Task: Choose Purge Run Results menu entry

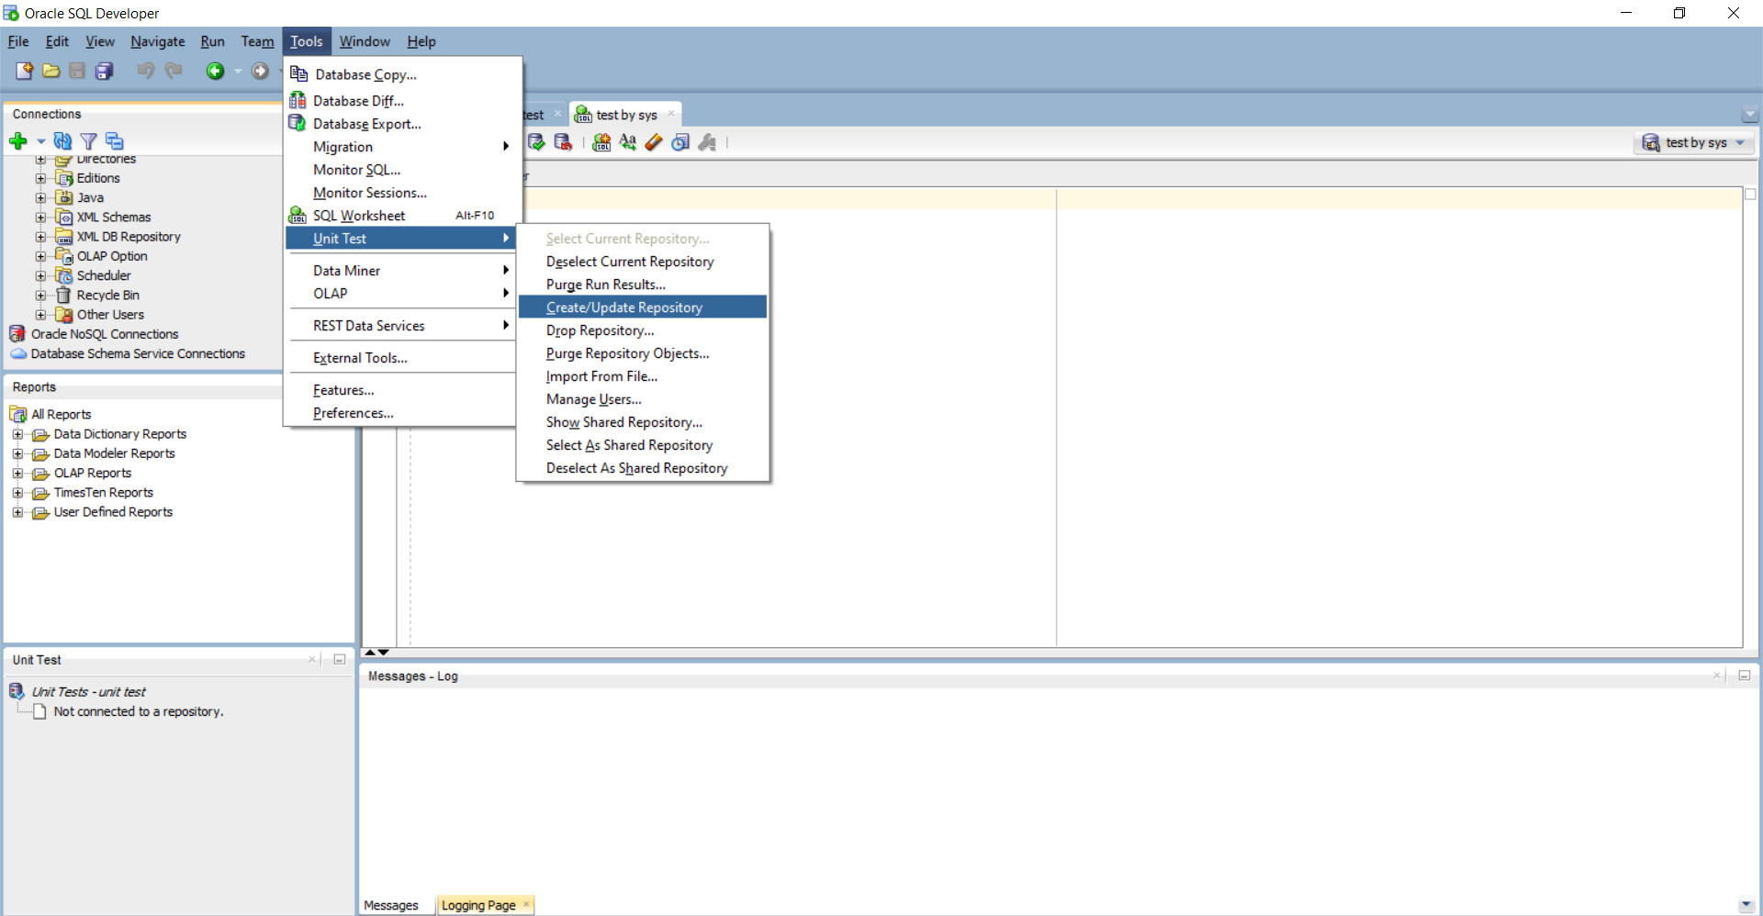Action: click(x=643, y=284)
